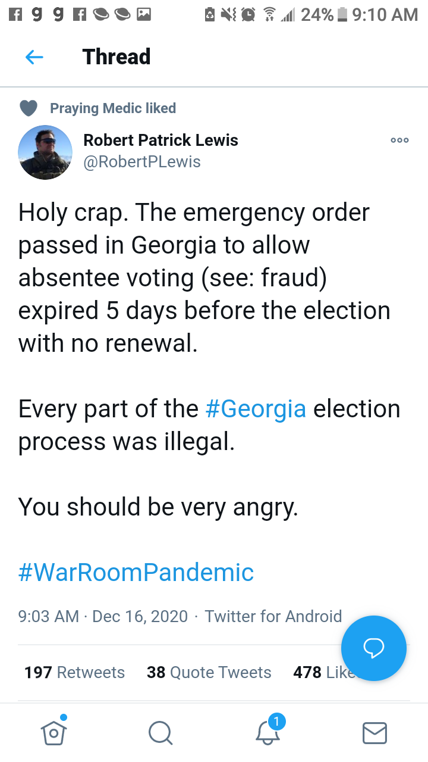Screen dimensions: 428x762
Task: Tap the Robert Patrick Lewis display name
Action: (x=160, y=140)
